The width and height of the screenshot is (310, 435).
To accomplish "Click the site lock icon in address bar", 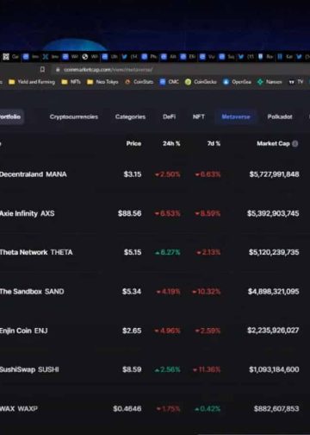I will click(58, 70).
